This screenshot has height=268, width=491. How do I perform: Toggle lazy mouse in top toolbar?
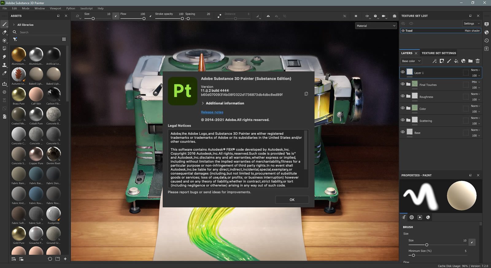click(x=219, y=16)
